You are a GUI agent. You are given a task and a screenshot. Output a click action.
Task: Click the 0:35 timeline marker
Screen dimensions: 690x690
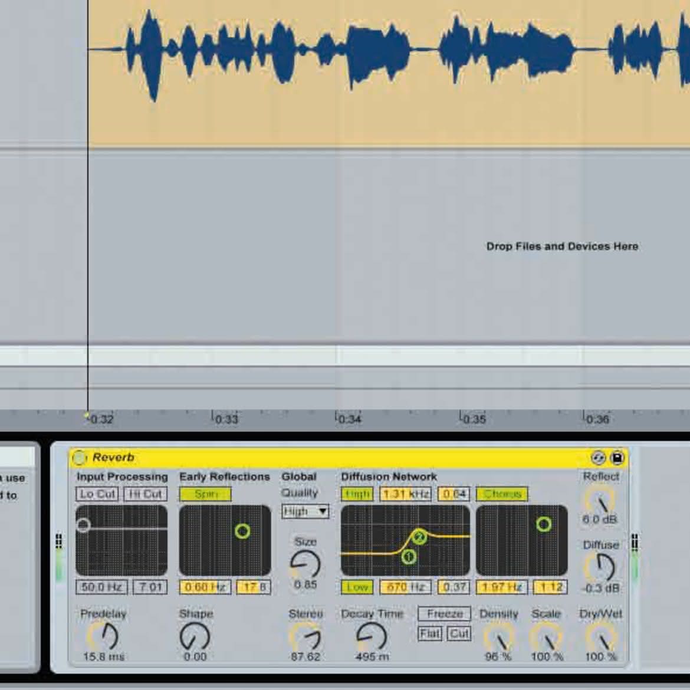[474, 419]
